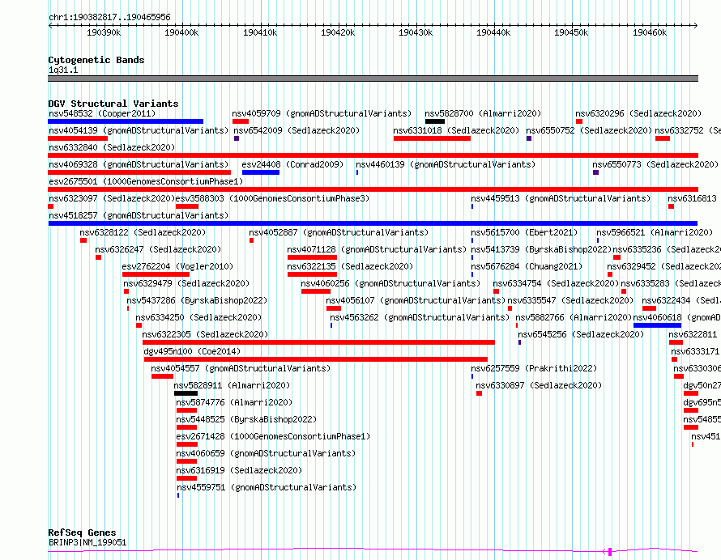721x560 pixels.
Task: Click the red nsv6331018 variant bar
Action: (432, 138)
